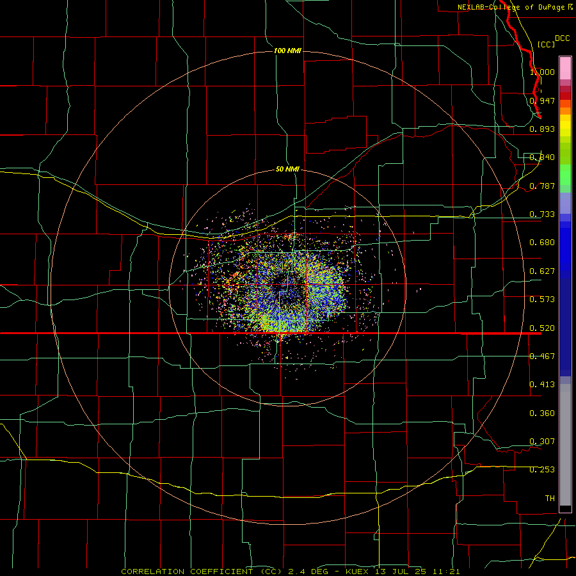This screenshot has width=576, height=576.
Task: Click the 50 NMI range ring label
Action: [x=287, y=169]
